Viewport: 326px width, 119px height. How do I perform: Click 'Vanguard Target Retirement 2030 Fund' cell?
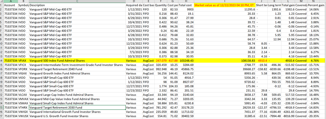pyautogui.click(x=77, y=108)
